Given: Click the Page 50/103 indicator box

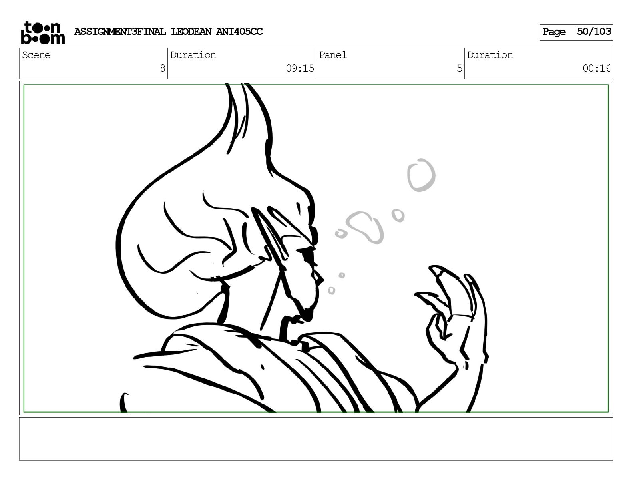Looking at the screenshot, I should [576, 32].
